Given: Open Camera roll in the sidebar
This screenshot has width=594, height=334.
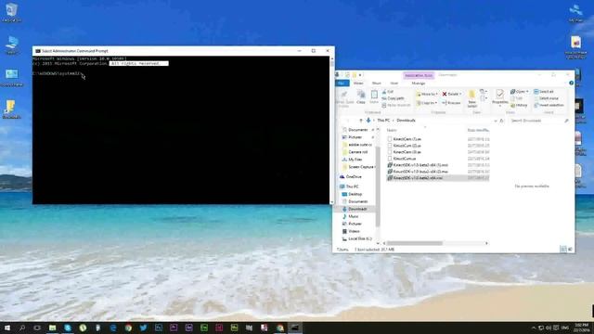Looking at the screenshot, I should coord(355,152).
